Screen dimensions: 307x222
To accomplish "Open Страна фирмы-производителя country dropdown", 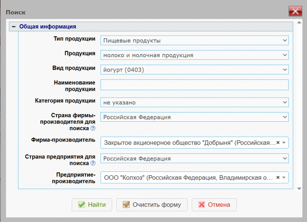I will (x=284, y=117).
